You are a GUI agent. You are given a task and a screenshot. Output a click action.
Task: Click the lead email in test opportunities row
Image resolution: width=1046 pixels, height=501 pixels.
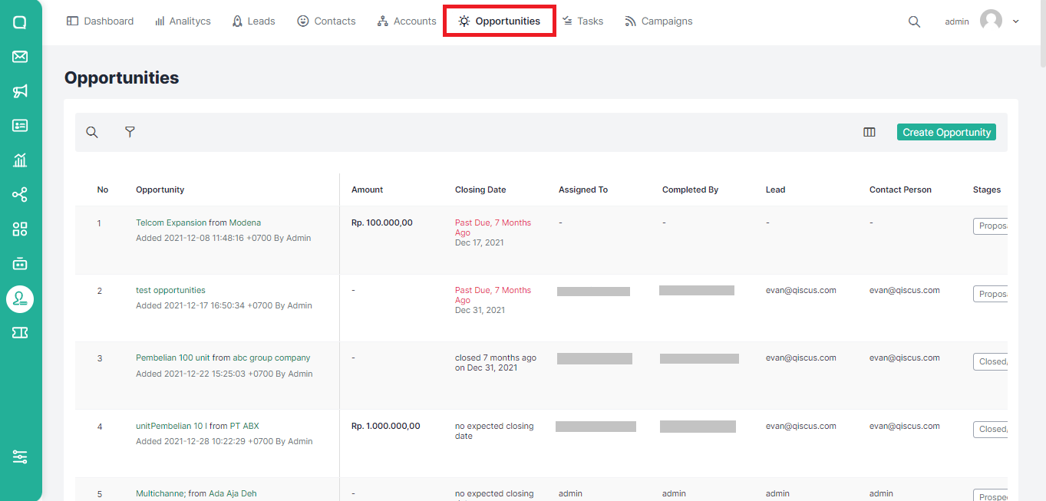point(801,290)
